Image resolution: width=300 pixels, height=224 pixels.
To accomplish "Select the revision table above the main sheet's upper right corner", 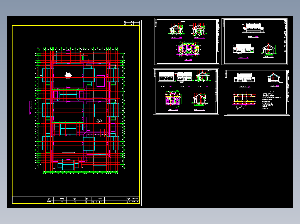I will [x=132, y=23].
